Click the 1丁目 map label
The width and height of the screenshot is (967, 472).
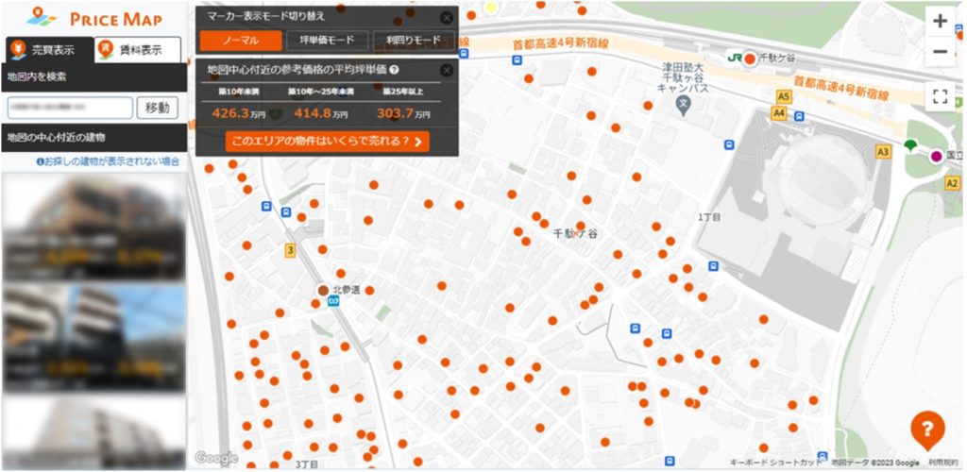click(x=709, y=217)
